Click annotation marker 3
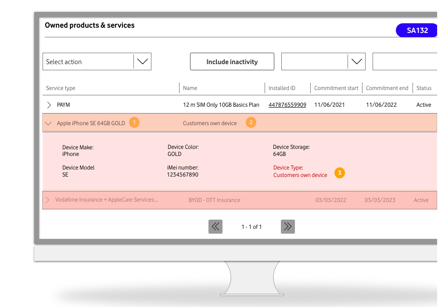This screenshot has height=307, width=438. 339,173
